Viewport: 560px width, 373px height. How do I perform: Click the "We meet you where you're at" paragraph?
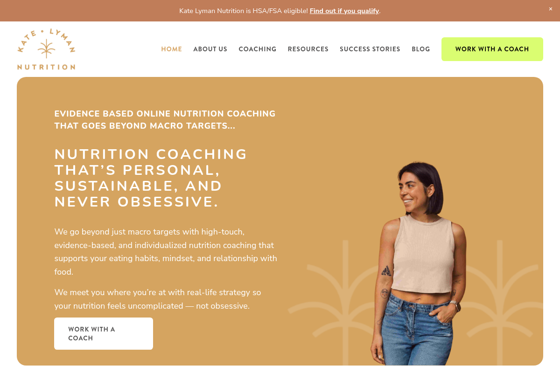click(x=158, y=299)
